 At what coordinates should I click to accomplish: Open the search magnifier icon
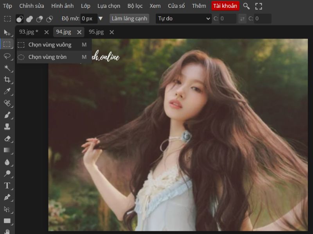point(246,6)
